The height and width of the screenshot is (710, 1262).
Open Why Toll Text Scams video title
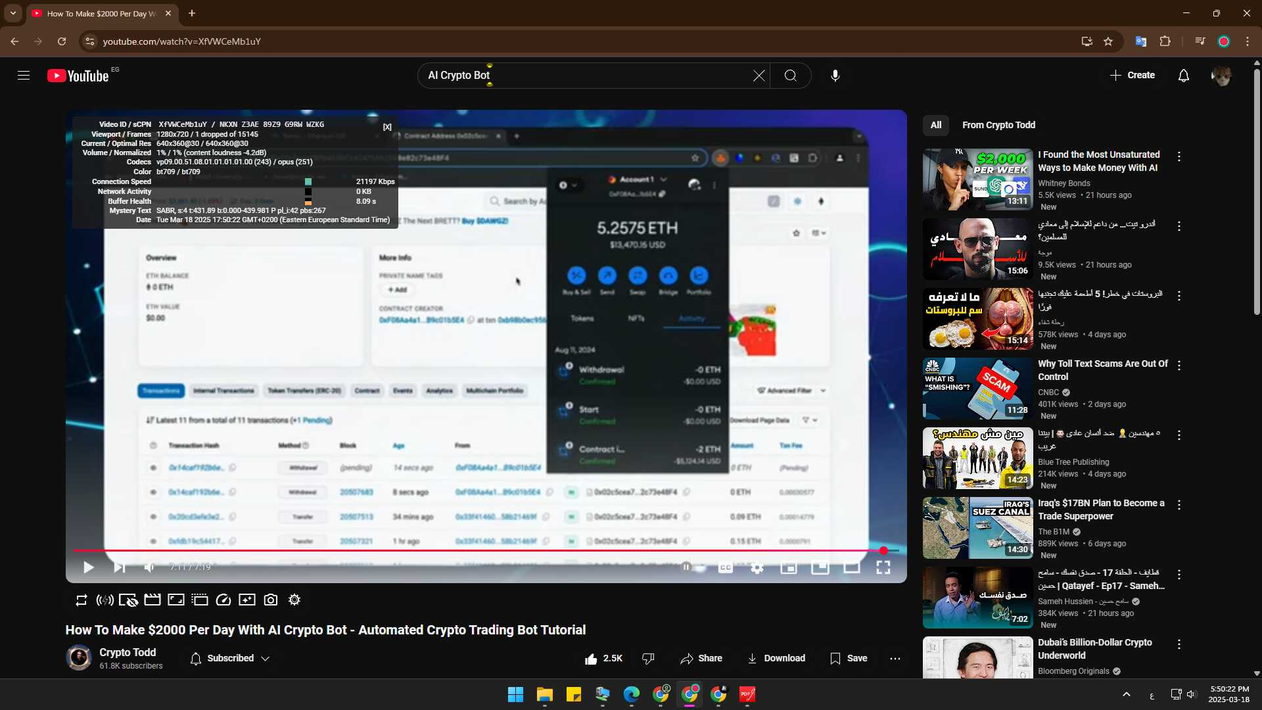pos(1103,370)
